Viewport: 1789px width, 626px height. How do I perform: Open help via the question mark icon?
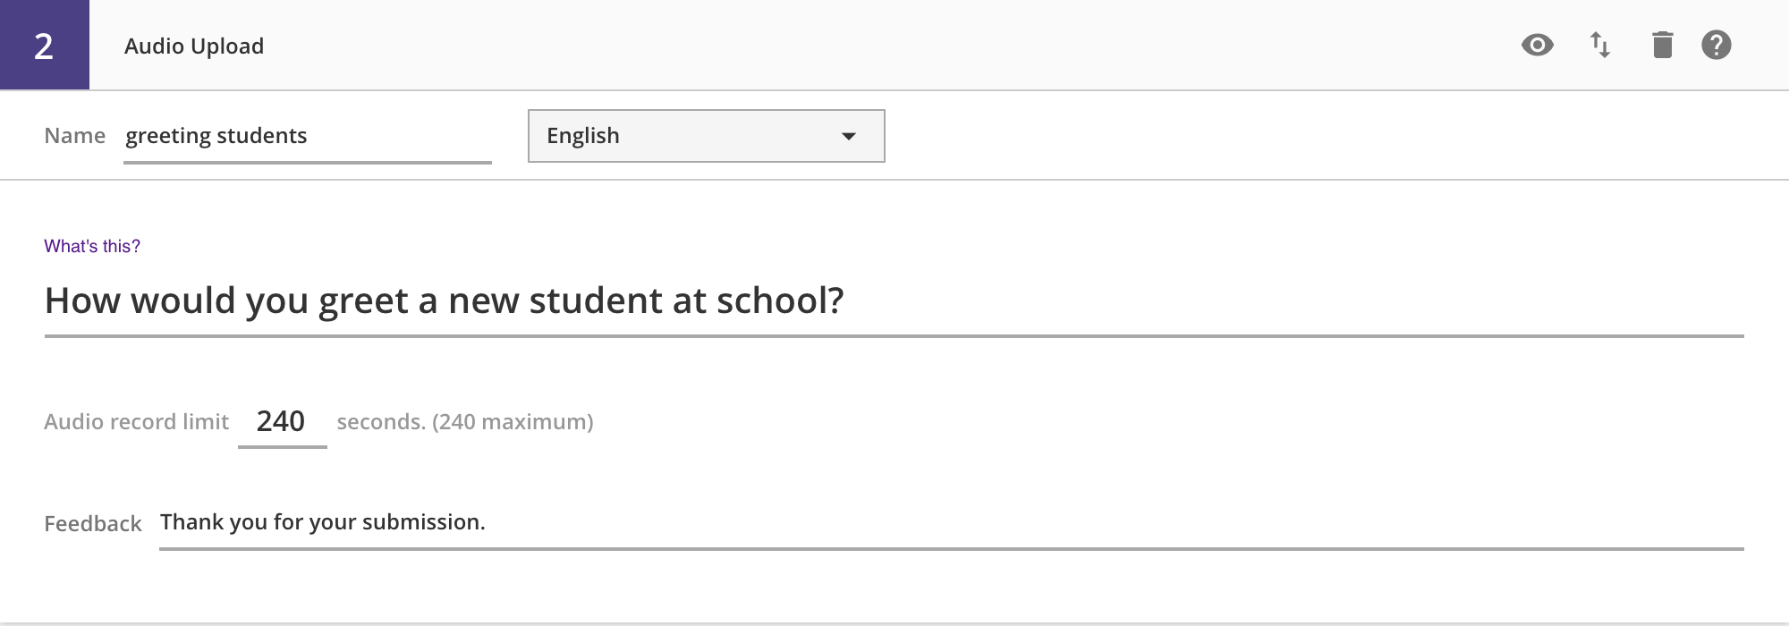click(x=1716, y=45)
